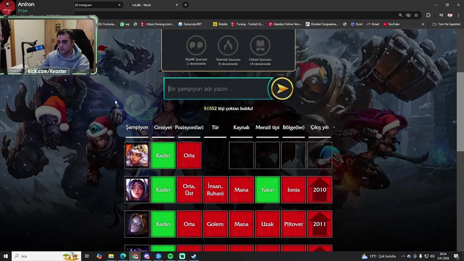This screenshot has height=261, width=464.
Task: Open the İstanbul Online Yem... bookmark
Action: tap(285, 24)
